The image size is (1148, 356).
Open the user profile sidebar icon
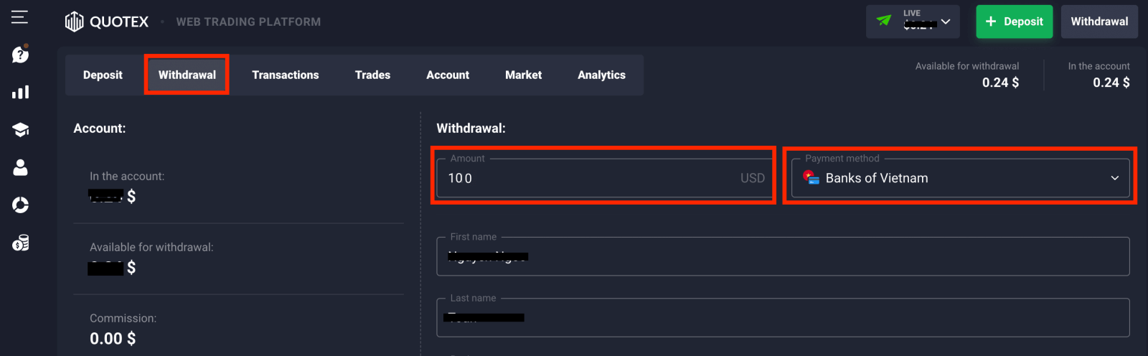click(20, 167)
